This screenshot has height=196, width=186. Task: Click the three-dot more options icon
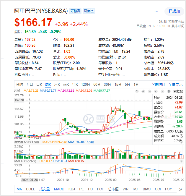156,11
